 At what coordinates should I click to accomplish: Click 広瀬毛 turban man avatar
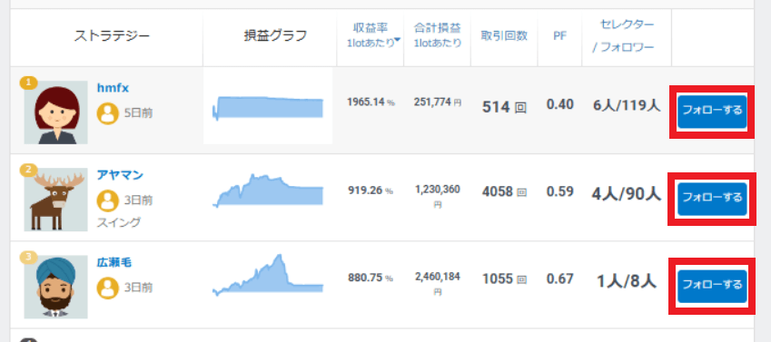(55, 287)
